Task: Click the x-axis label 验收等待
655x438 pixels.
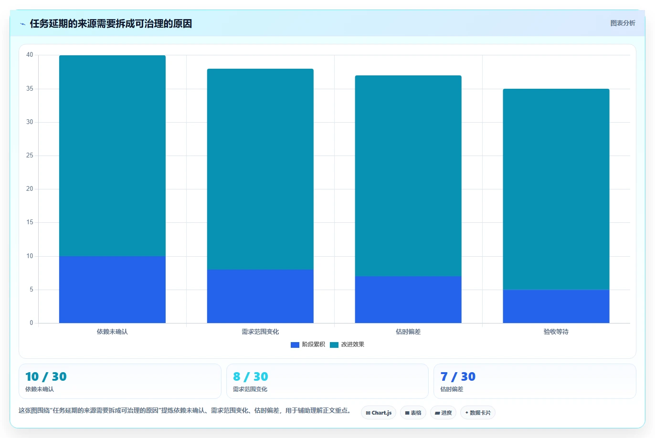Action: 556,332
